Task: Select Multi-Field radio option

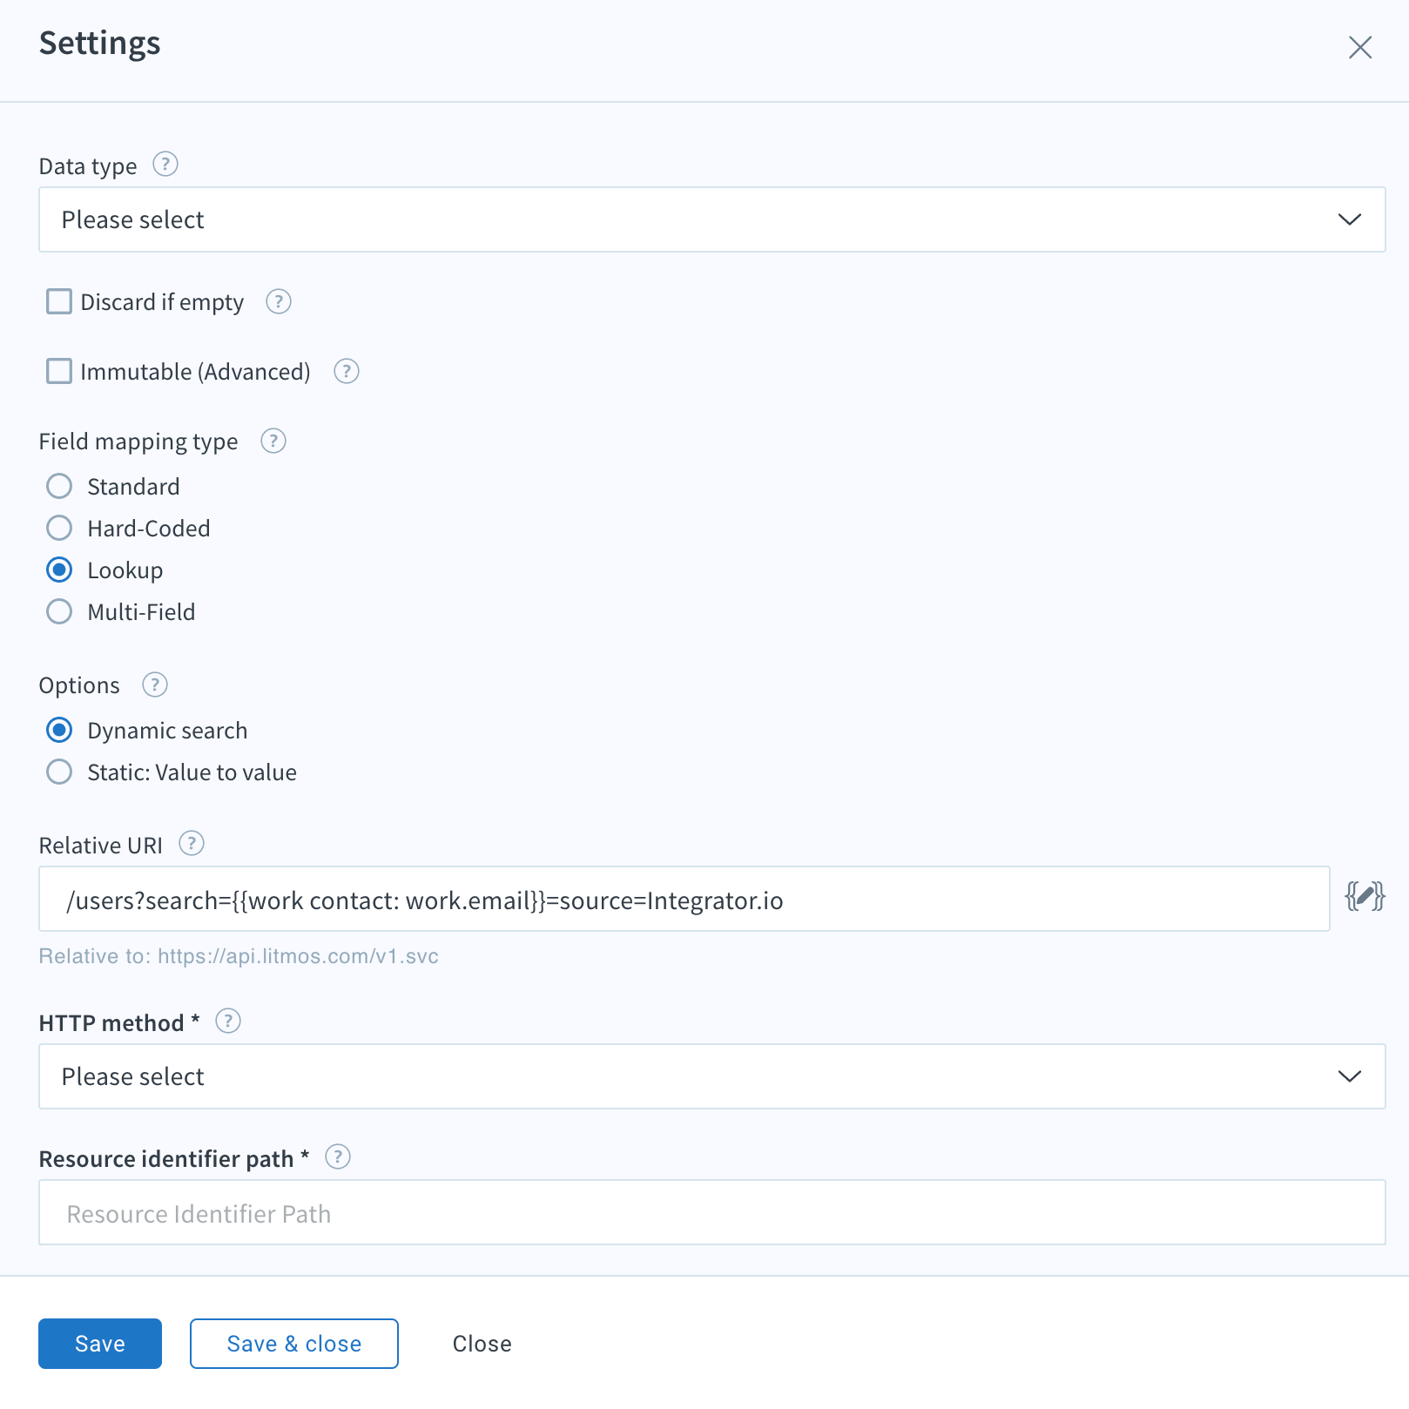Action: coord(59,611)
